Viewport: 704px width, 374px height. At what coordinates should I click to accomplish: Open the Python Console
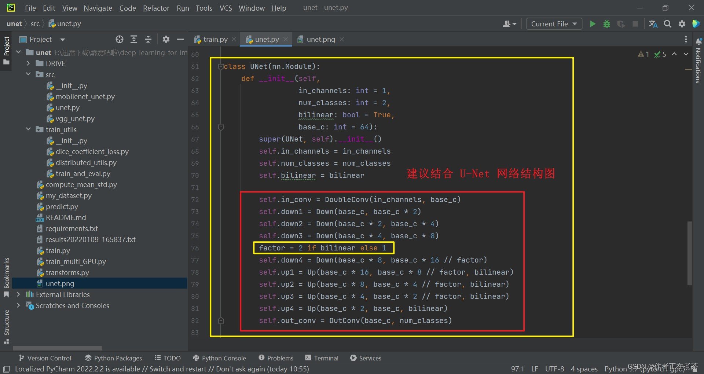219,358
